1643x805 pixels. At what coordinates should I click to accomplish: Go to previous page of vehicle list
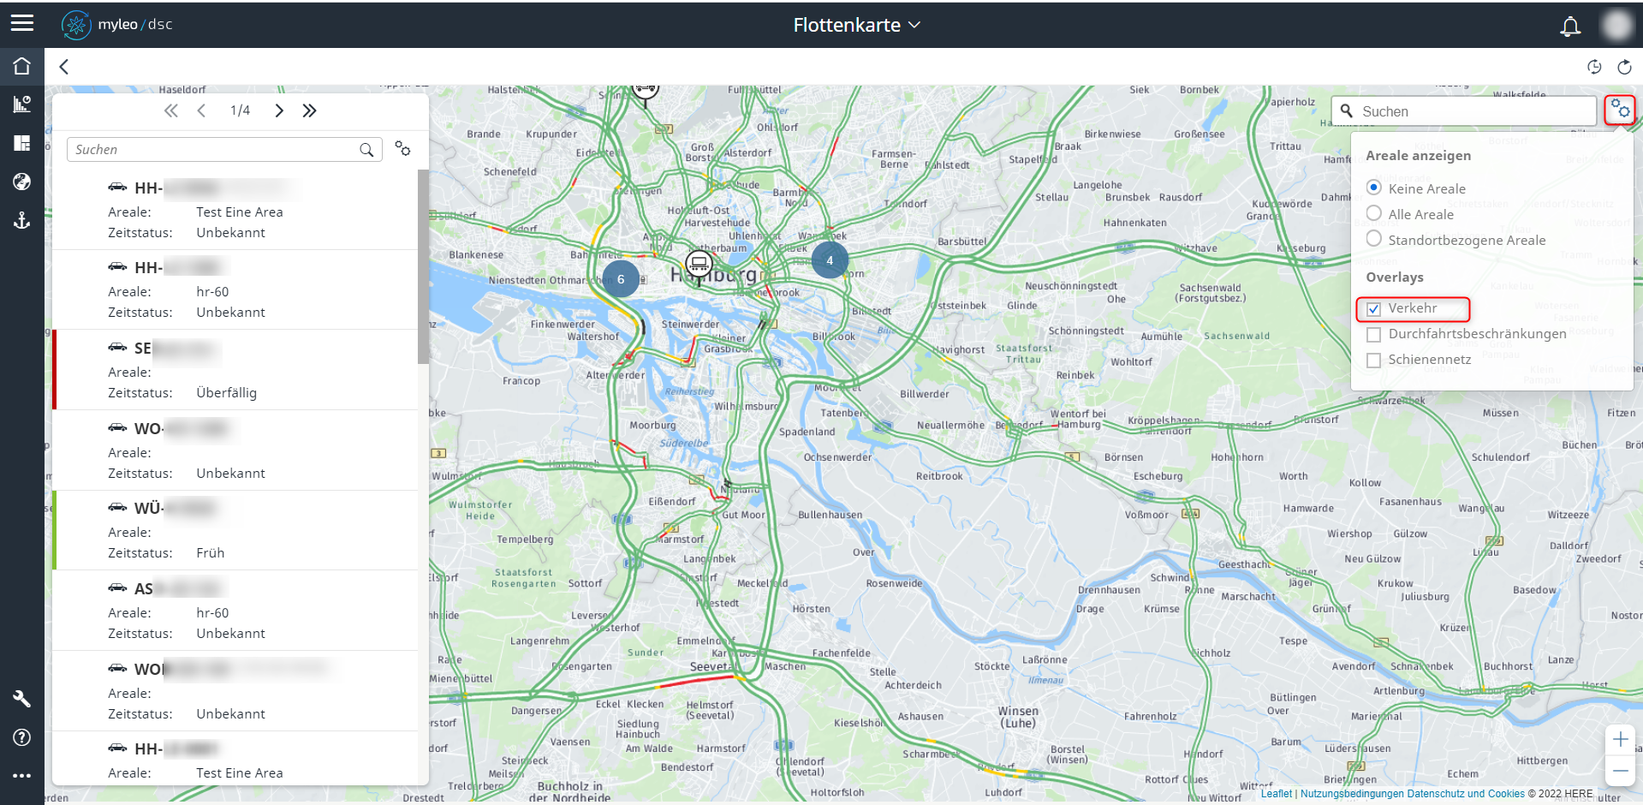(x=201, y=110)
